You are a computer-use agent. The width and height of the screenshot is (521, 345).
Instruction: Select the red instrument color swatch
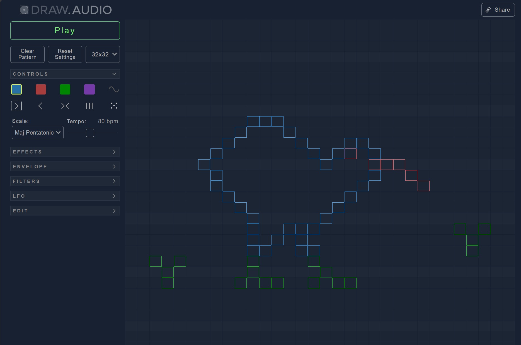coord(41,90)
